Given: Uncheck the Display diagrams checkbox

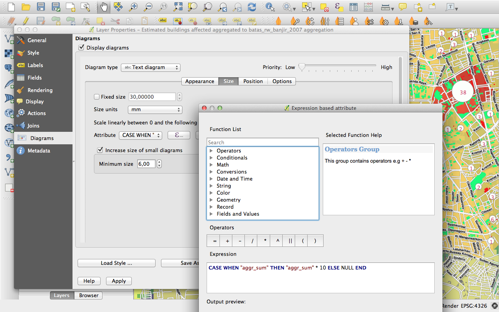Looking at the screenshot, I should (x=81, y=48).
